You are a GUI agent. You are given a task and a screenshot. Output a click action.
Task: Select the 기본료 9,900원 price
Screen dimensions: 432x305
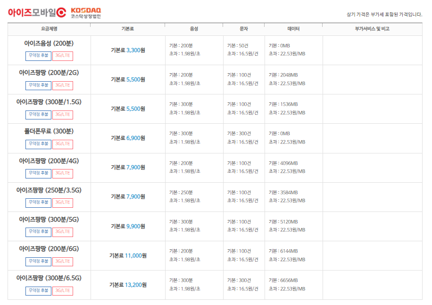point(128,226)
